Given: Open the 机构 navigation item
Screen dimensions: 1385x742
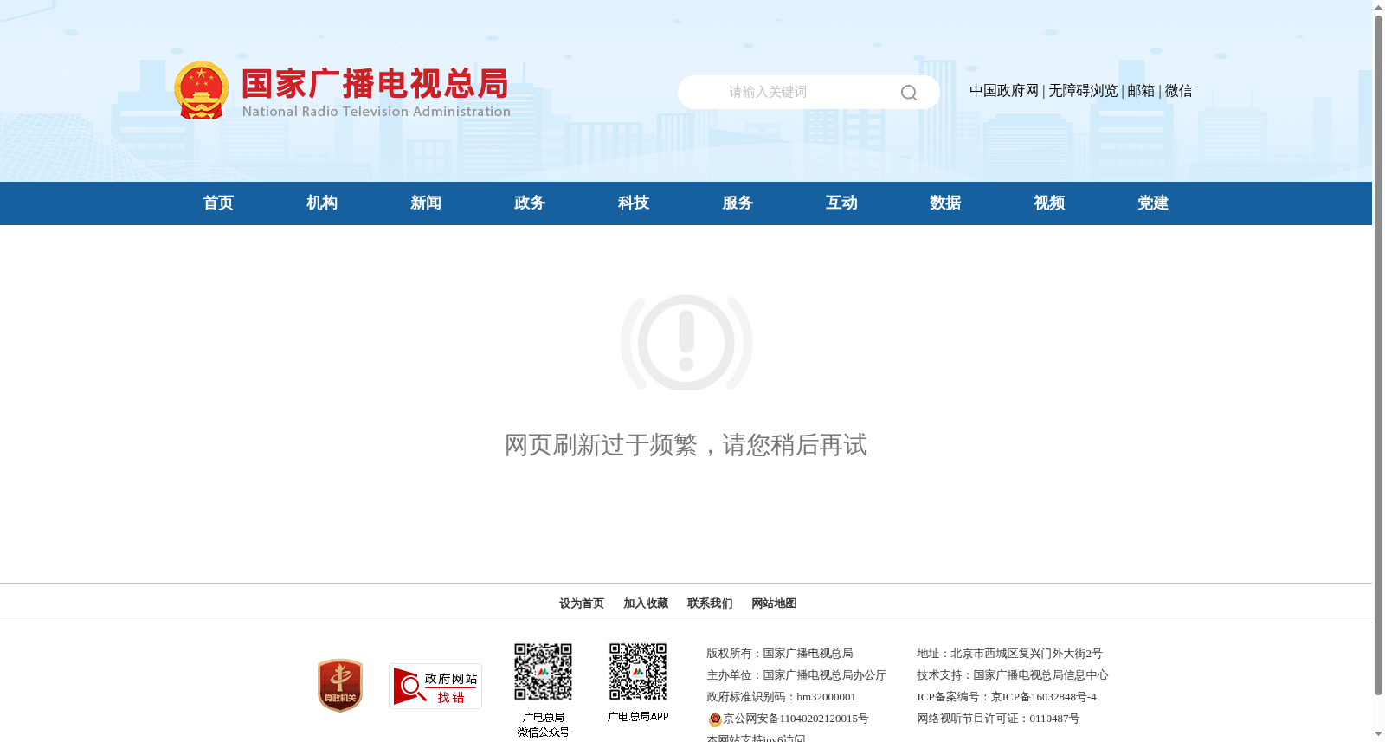Looking at the screenshot, I should point(322,203).
